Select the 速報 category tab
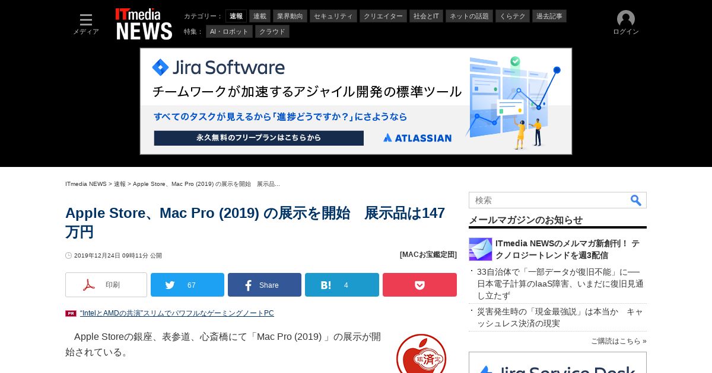The width and height of the screenshot is (712, 373). (236, 16)
